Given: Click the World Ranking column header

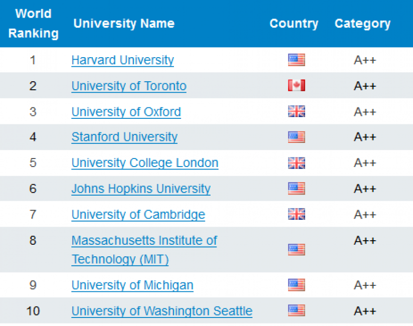Looking at the screenshot, I should click(x=33, y=24).
